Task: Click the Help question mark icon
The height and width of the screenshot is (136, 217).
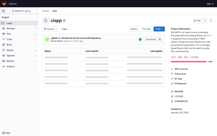Action: point(4,133)
